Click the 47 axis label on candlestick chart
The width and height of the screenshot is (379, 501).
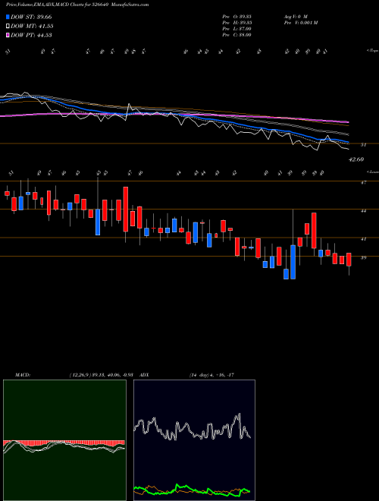[363, 182]
